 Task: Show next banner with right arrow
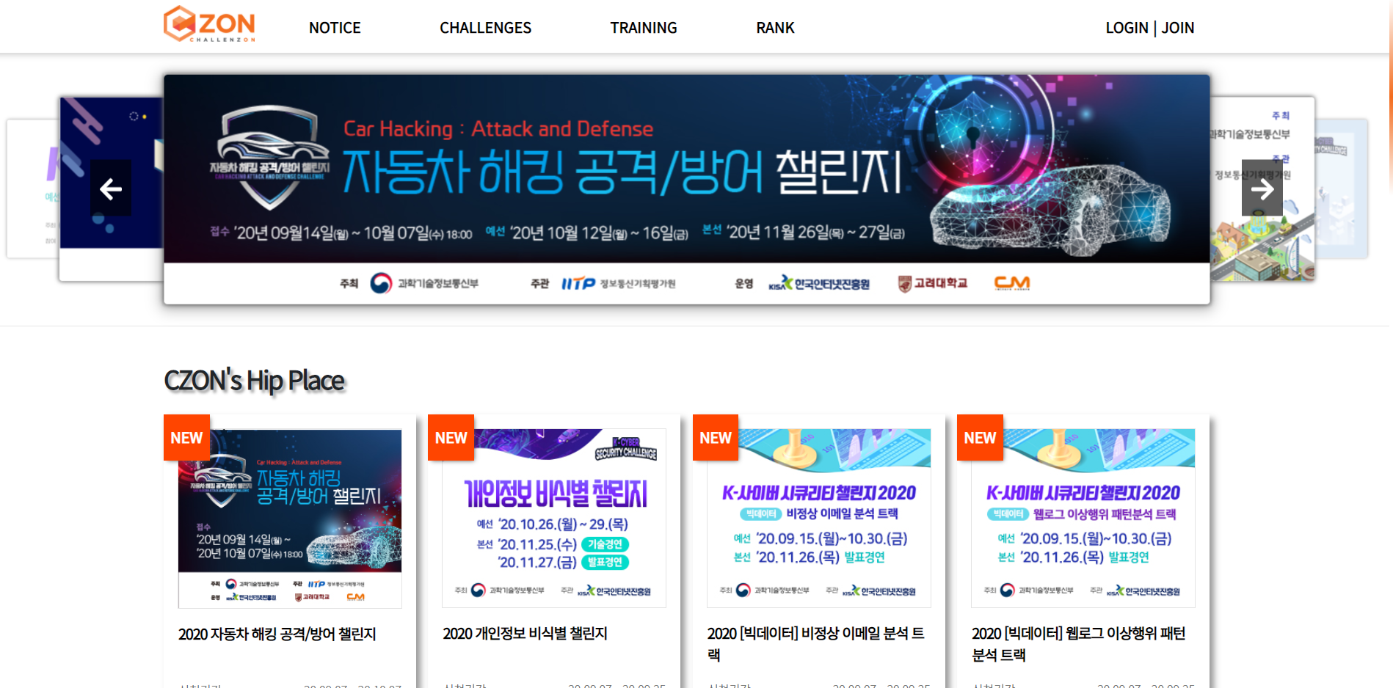pyautogui.click(x=1262, y=189)
